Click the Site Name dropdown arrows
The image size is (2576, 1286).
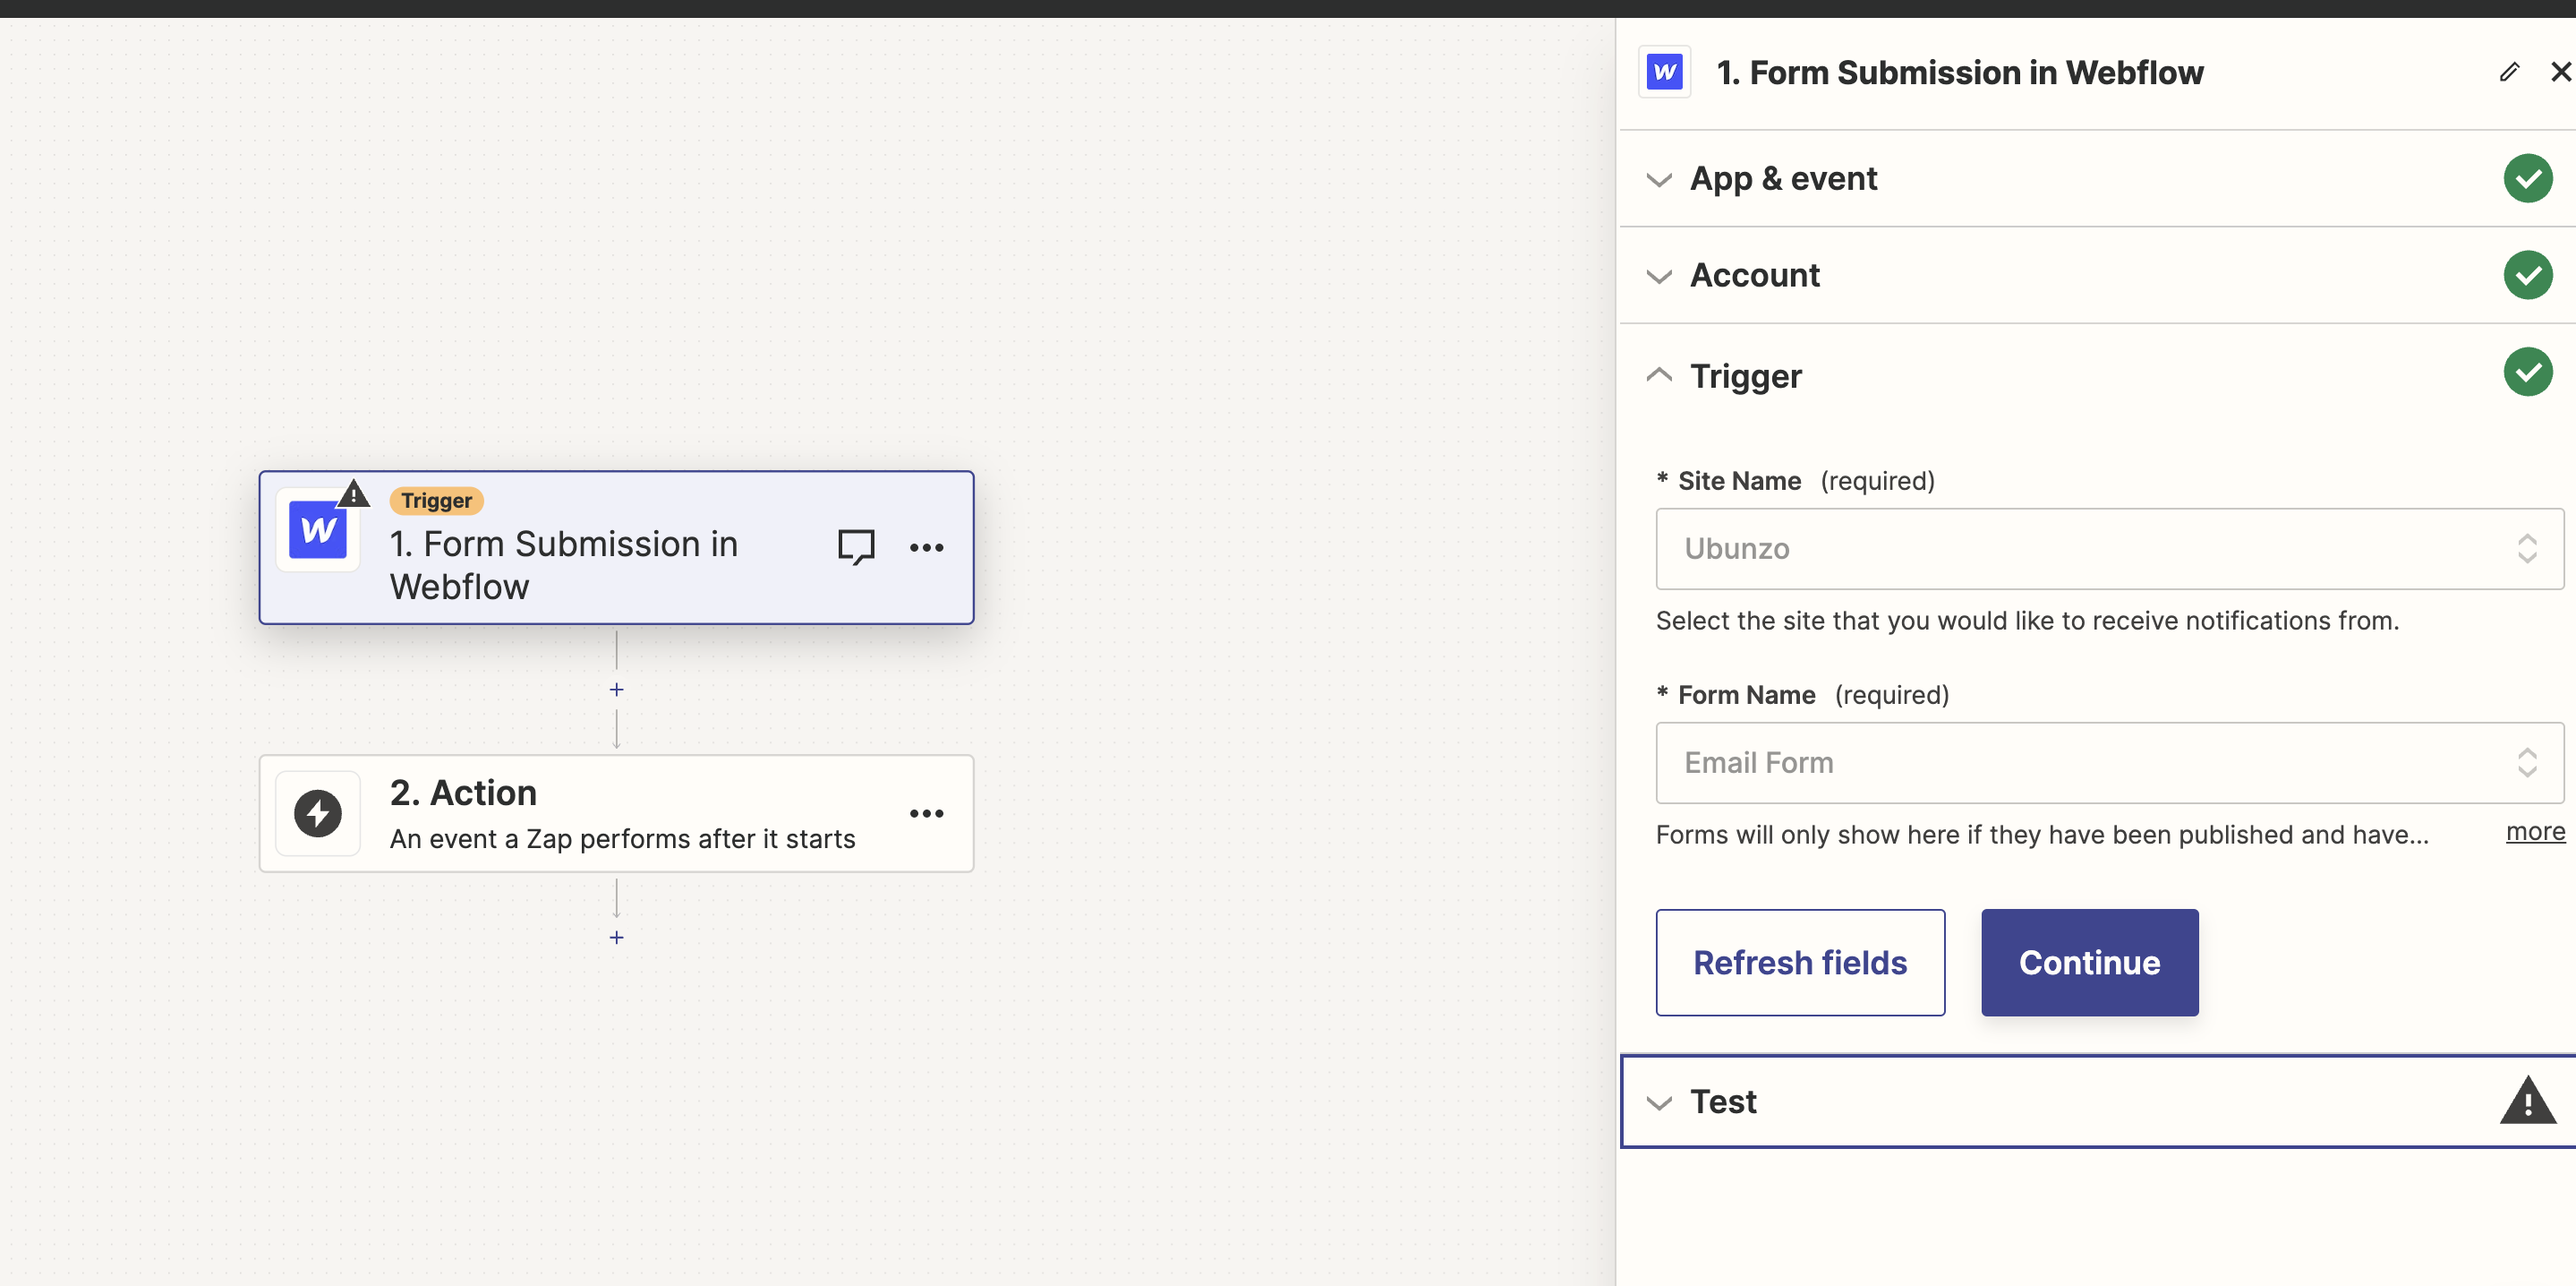click(x=2527, y=548)
